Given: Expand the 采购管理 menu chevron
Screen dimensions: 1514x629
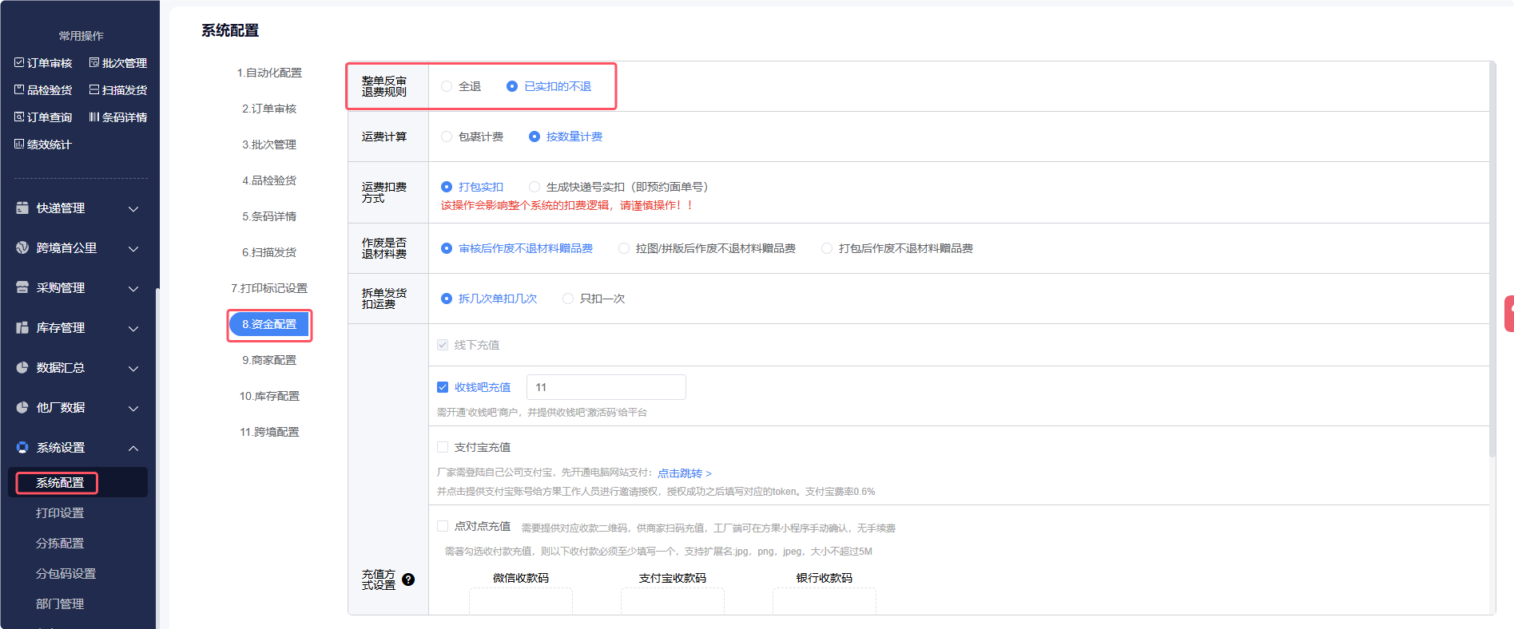Looking at the screenshot, I should click(x=133, y=288).
